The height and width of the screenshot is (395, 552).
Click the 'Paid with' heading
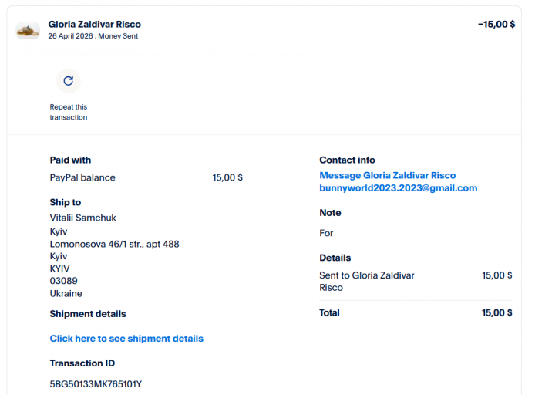70,160
